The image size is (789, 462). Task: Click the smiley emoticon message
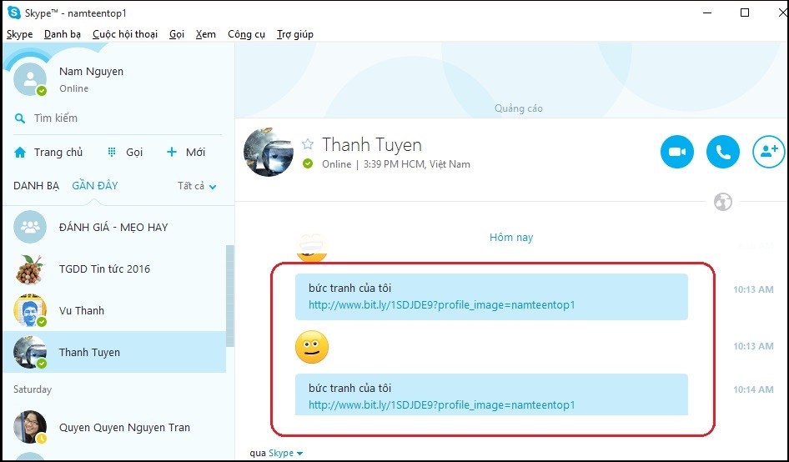click(x=311, y=347)
